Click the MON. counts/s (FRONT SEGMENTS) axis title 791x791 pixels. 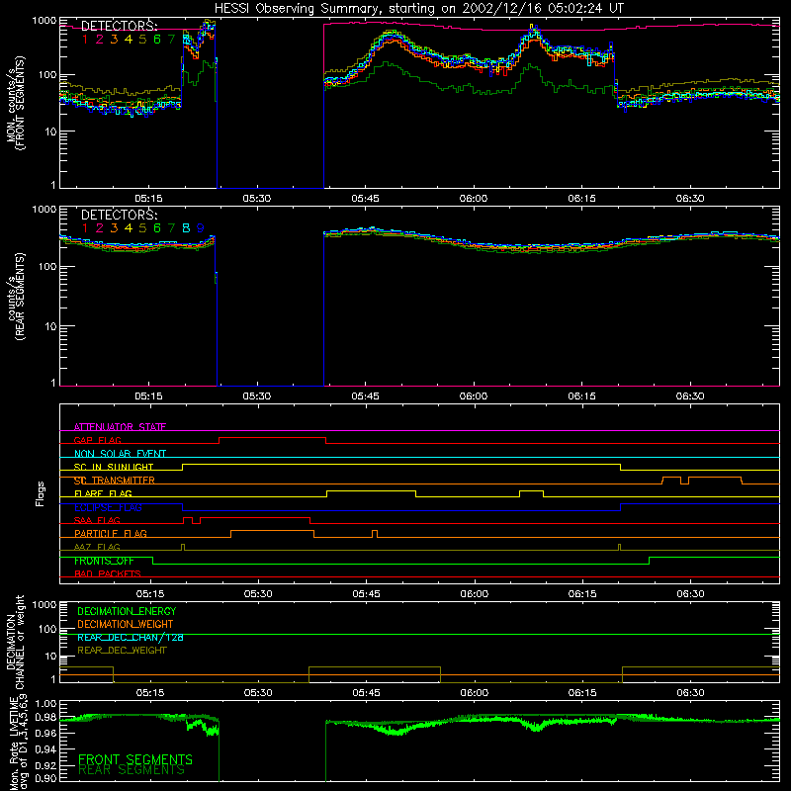15,103
